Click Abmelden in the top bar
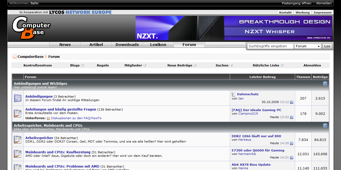The width and height of the screenshot is (341, 170). click(324, 3)
